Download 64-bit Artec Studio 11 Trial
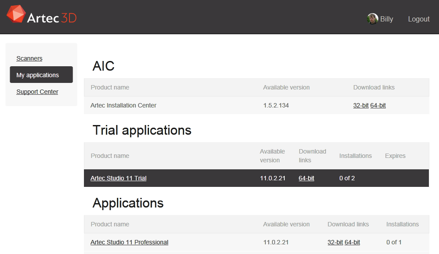The height and width of the screenshot is (254, 439). [306, 178]
